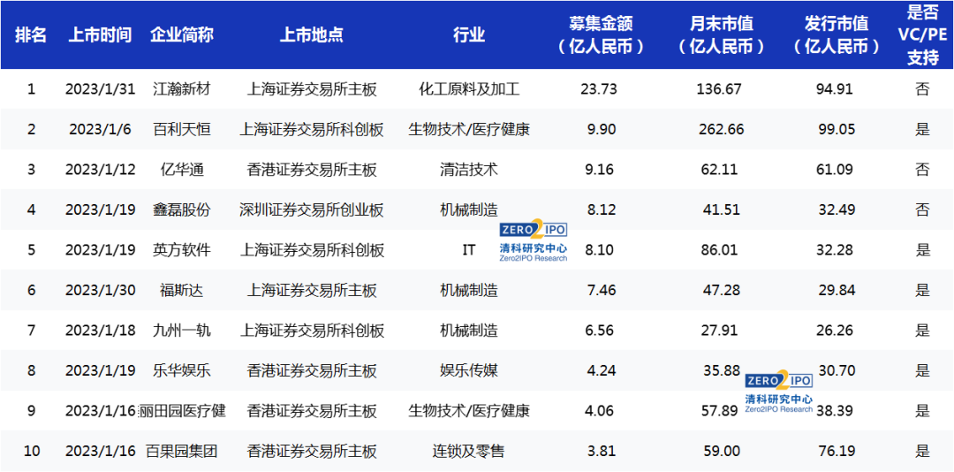Image resolution: width=954 pixels, height=472 pixels.
Task: Click raised amount 6.56
Action: [601, 331]
